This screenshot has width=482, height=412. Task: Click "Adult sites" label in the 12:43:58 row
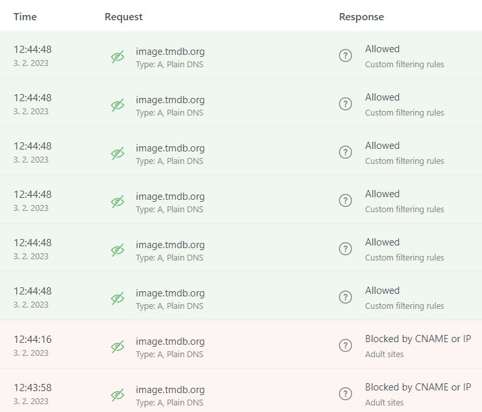(x=384, y=403)
